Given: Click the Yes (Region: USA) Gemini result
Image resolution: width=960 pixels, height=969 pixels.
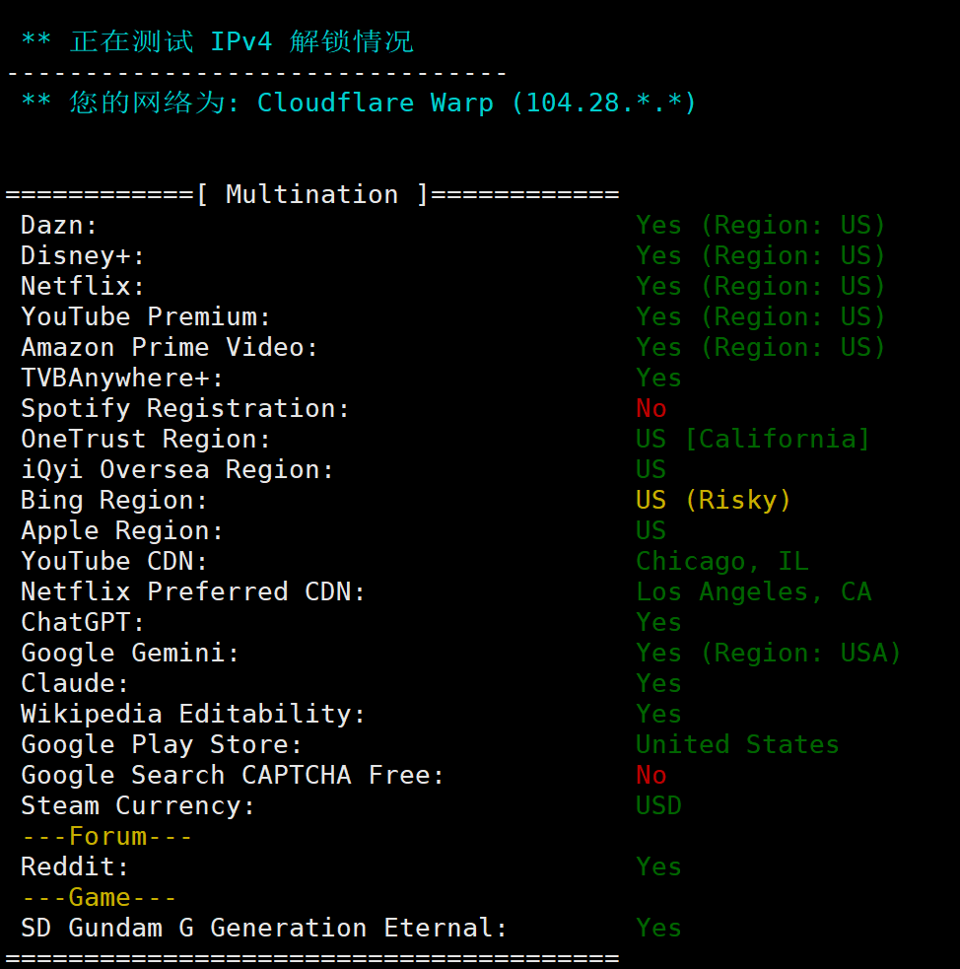Looking at the screenshot, I should (769, 654).
